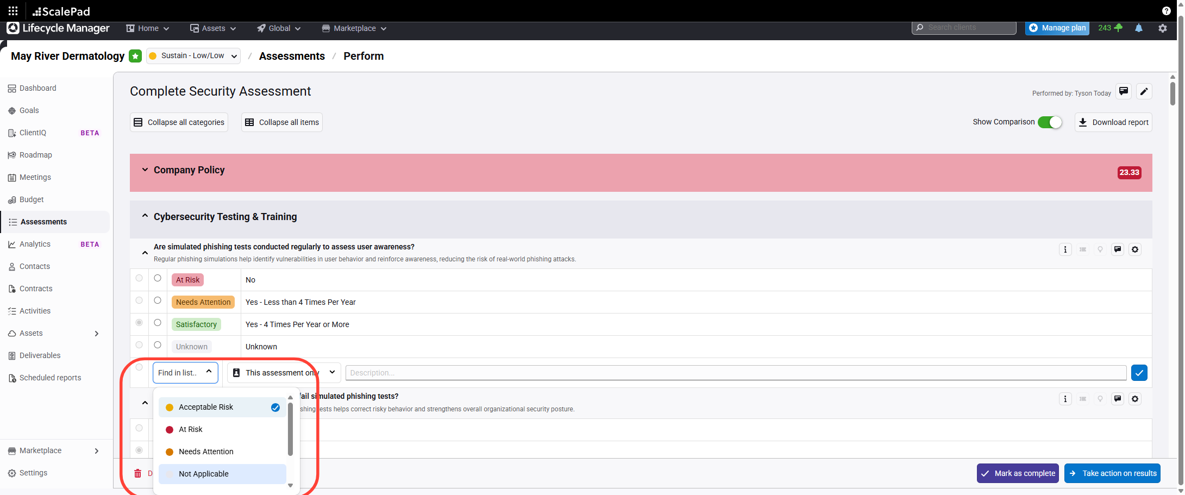This screenshot has width=1185, height=495.
Task: Open the settings gear in top bar
Action: pyautogui.click(x=1162, y=28)
